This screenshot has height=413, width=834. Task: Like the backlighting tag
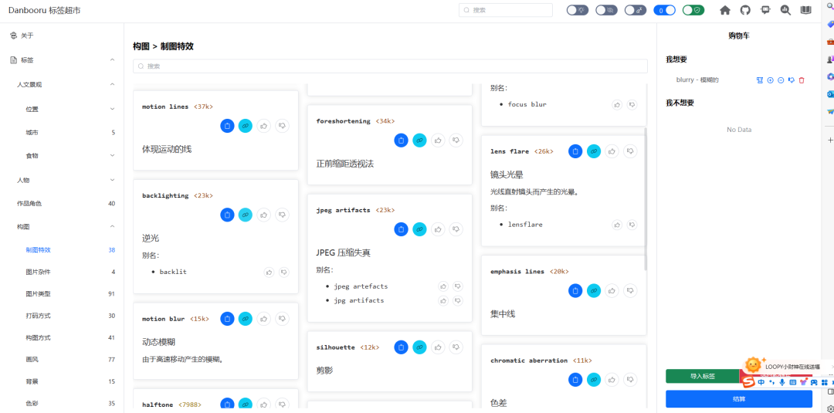[264, 215]
